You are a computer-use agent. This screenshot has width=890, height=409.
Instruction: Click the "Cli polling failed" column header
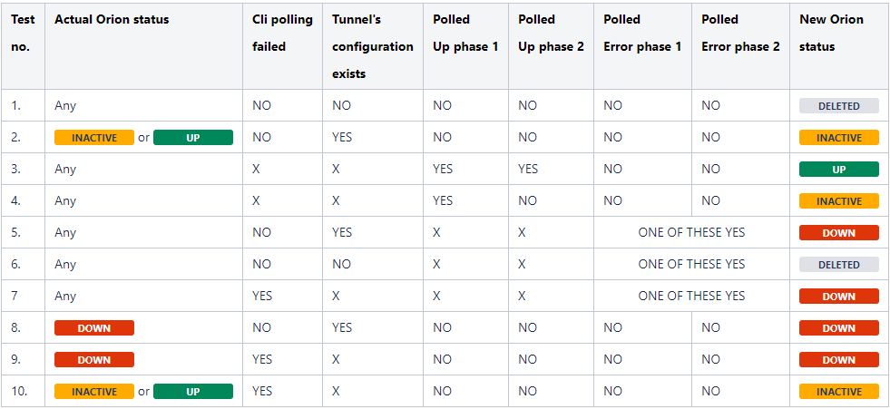pos(282,33)
